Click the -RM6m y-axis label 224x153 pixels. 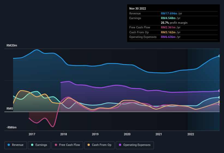[11, 127]
